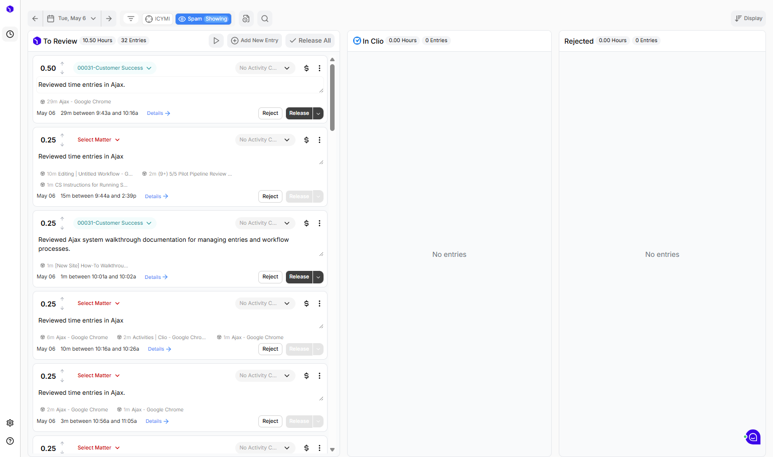Open more options on Ajax walkthrough entry
This screenshot has height=457, width=773.
[320, 223]
